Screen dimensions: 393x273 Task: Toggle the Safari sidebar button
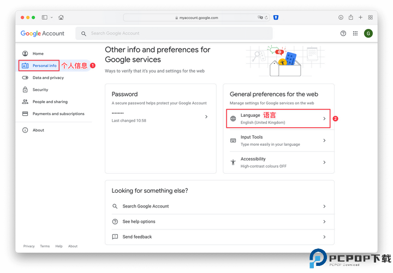click(45, 17)
